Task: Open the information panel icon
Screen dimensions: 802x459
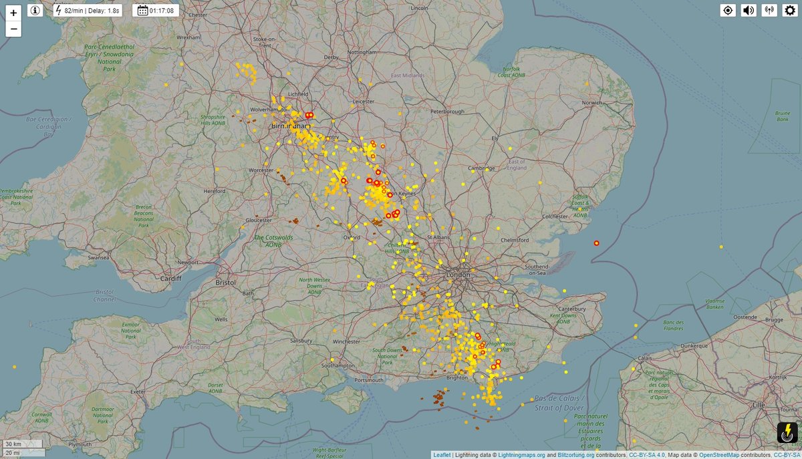Action: [35, 10]
